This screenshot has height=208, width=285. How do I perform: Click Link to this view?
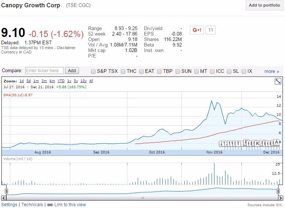pyautogui.click(x=70, y=205)
